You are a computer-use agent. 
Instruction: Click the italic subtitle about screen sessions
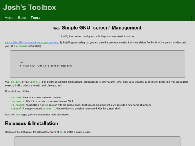tap(97, 36)
